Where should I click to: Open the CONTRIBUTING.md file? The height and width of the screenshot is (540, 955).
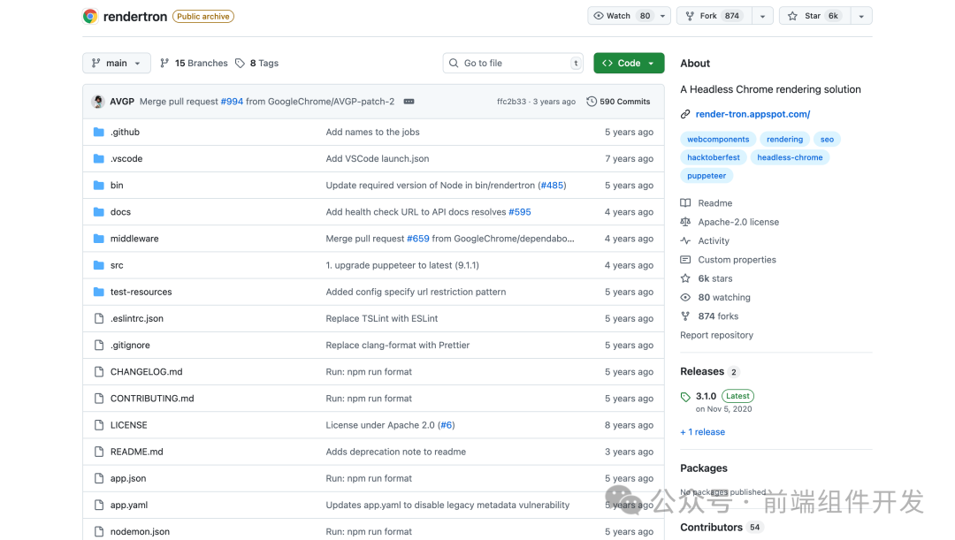(152, 399)
